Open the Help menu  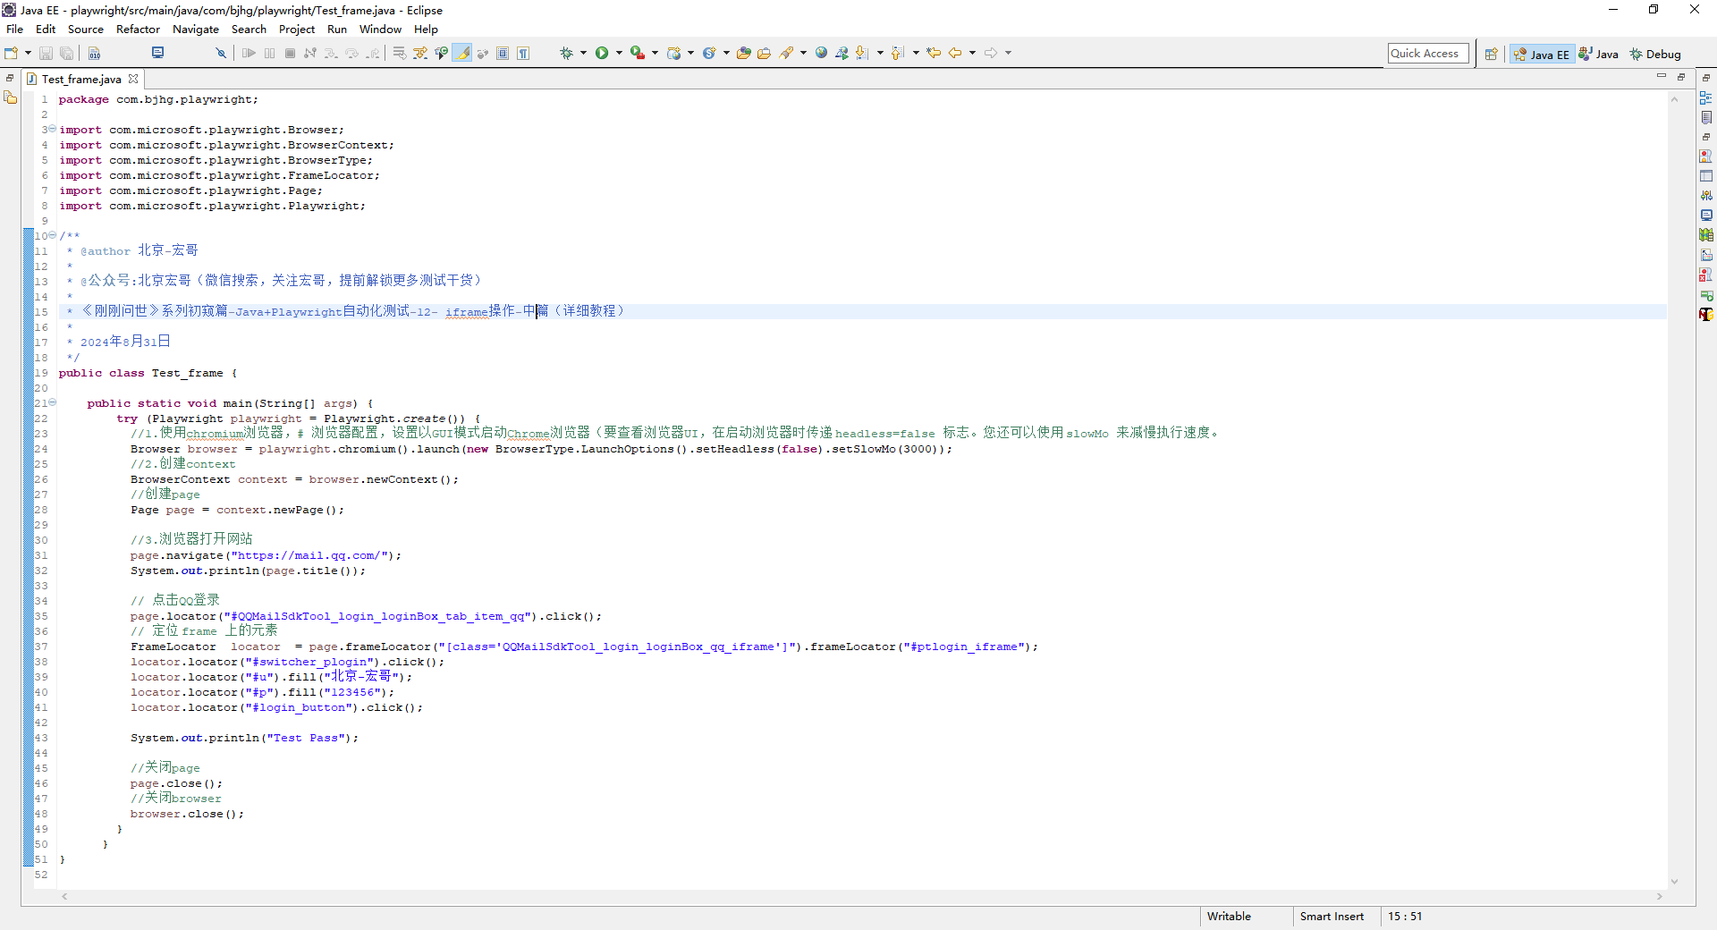[426, 30]
